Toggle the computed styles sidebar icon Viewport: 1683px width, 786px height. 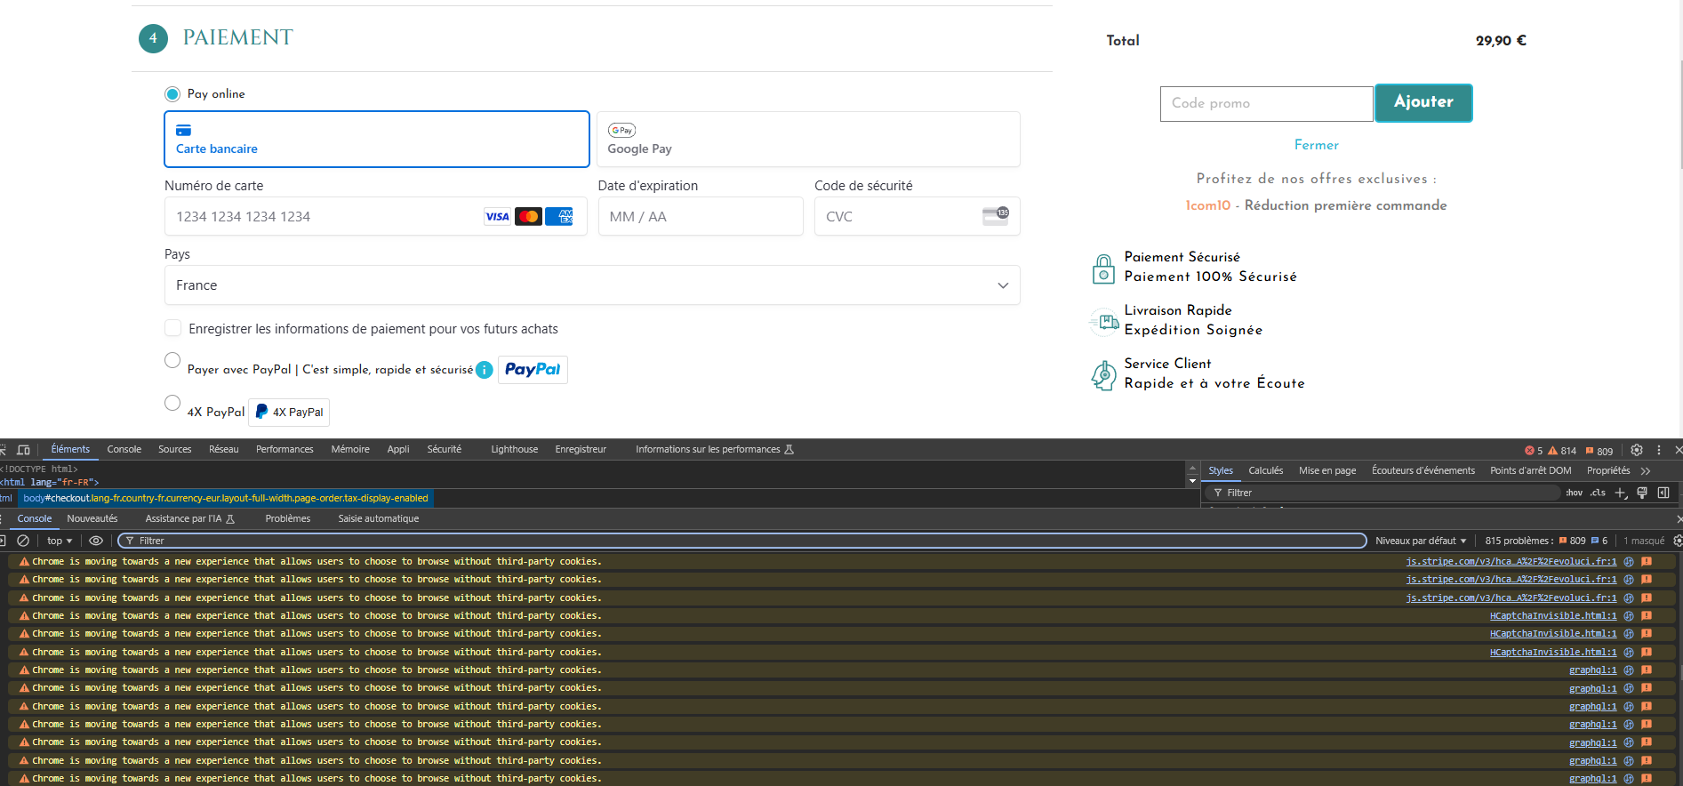tap(1663, 493)
